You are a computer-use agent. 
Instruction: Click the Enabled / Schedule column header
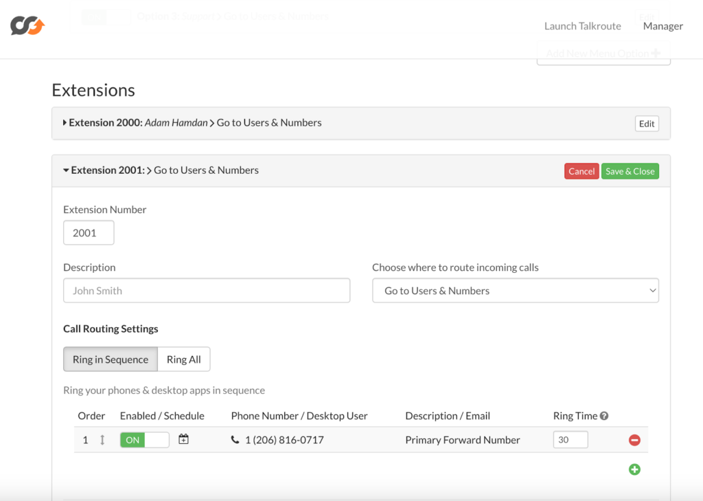162,416
